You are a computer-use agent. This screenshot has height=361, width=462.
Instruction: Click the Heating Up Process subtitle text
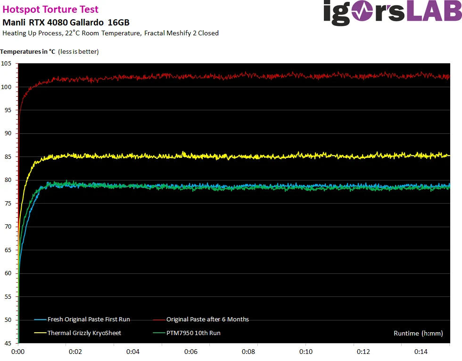coord(110,33)
